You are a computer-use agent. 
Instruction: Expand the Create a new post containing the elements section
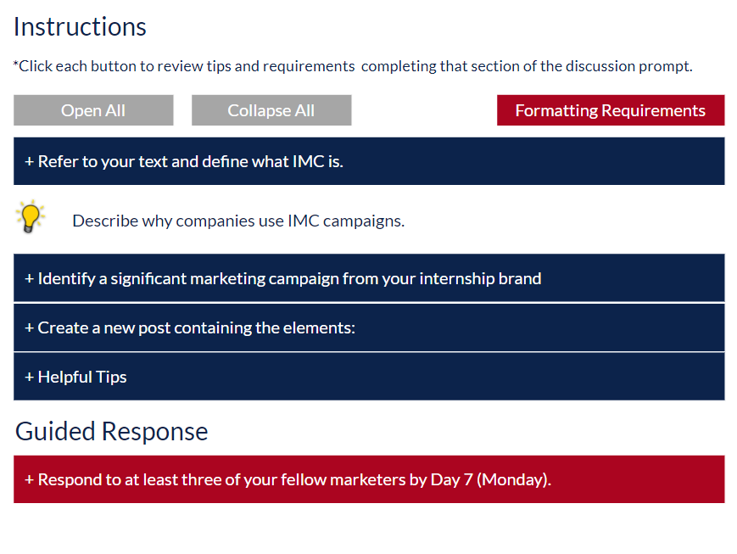pos(369,327)
